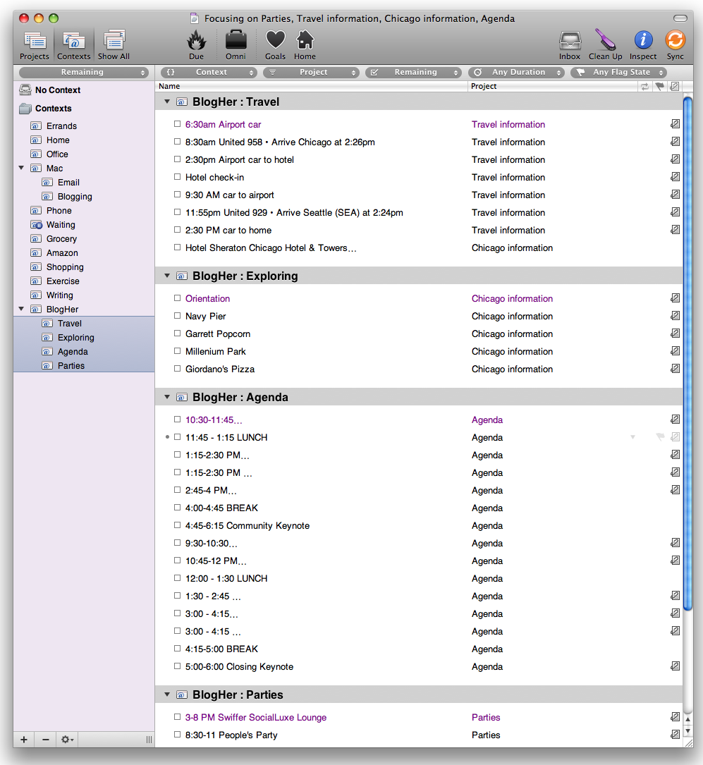
Task: Open the Inspect info panel
Action: pos(643,45)
